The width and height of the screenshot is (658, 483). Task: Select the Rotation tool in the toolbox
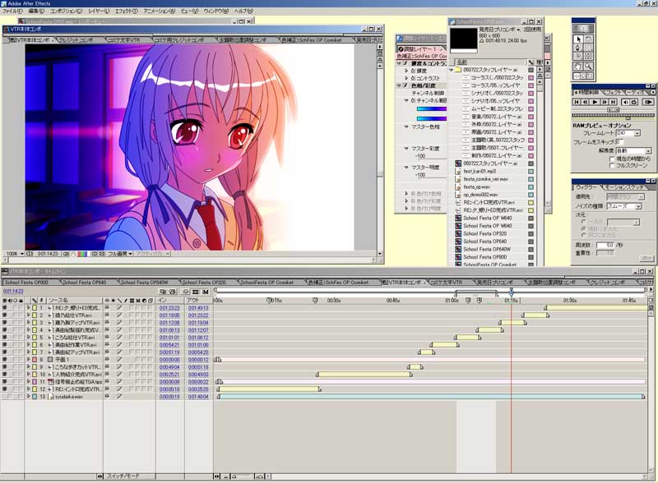[588, 39]
